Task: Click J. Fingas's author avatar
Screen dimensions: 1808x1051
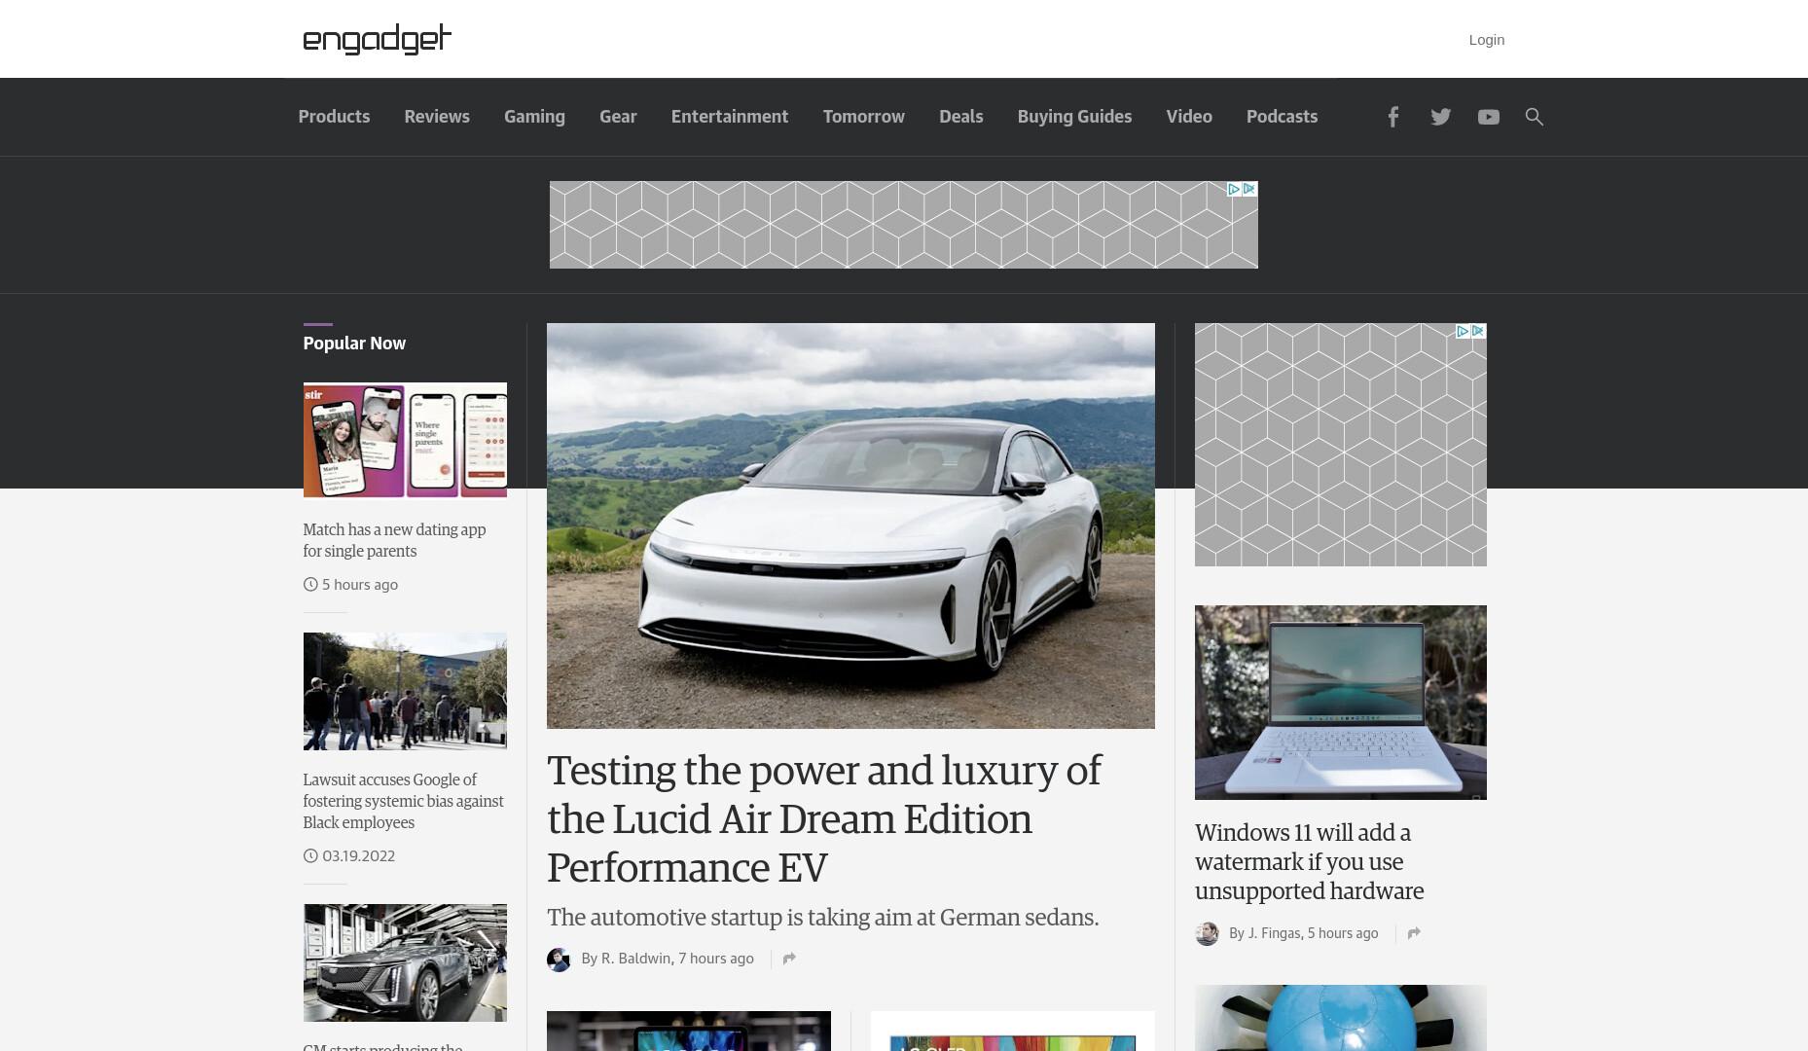Action: (1207, 934)
